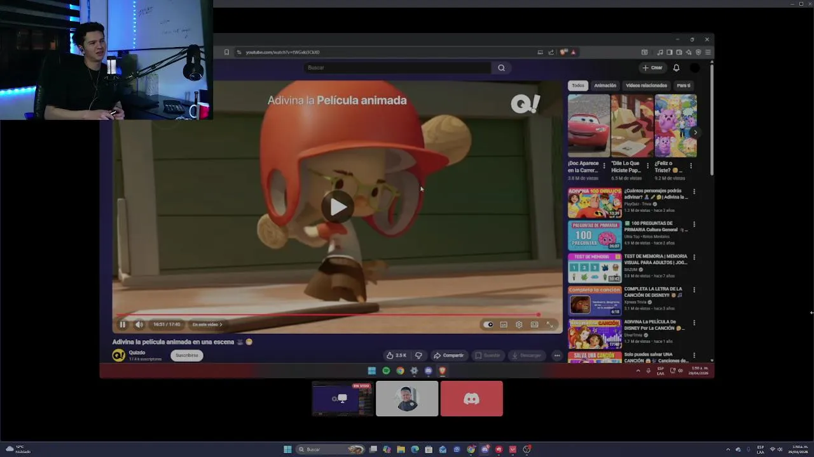Open options for 'TEST DE MEMORIA' video
The width and height of the screenshot is (814, 457).
coord(694,257)
